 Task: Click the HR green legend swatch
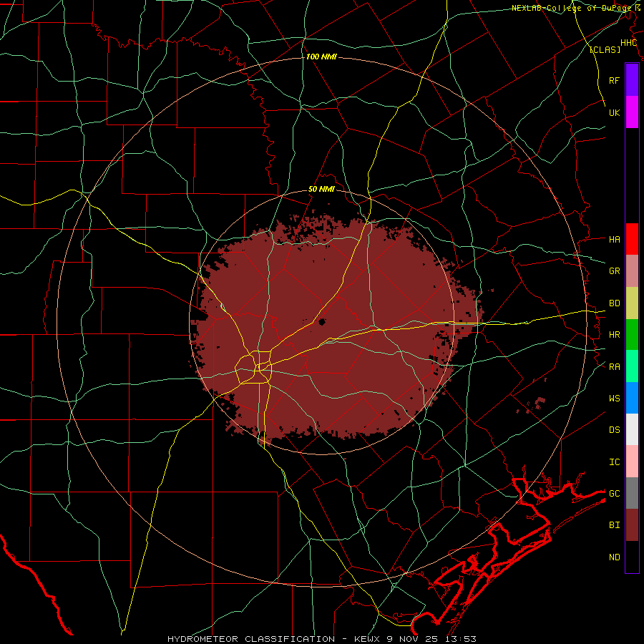tap(632, 335)
